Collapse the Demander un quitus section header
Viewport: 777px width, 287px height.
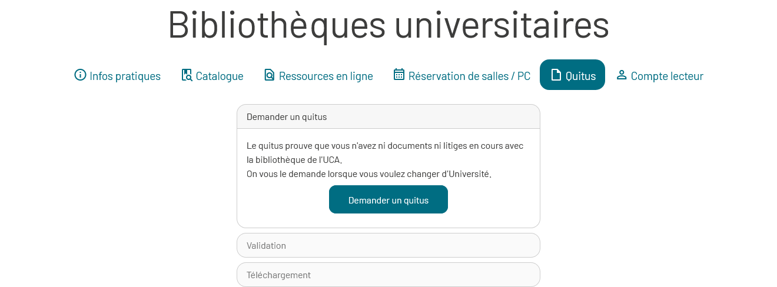click(388, 116)
